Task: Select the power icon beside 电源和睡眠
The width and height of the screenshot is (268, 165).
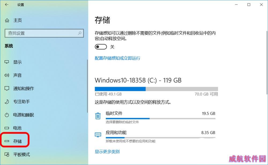Action: click(x=7, y=115)
